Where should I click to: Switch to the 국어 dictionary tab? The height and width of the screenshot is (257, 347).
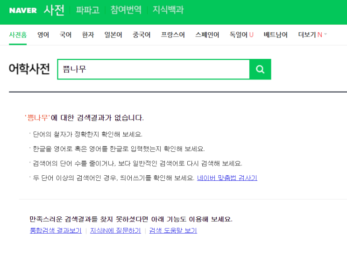tap(65, 35)
